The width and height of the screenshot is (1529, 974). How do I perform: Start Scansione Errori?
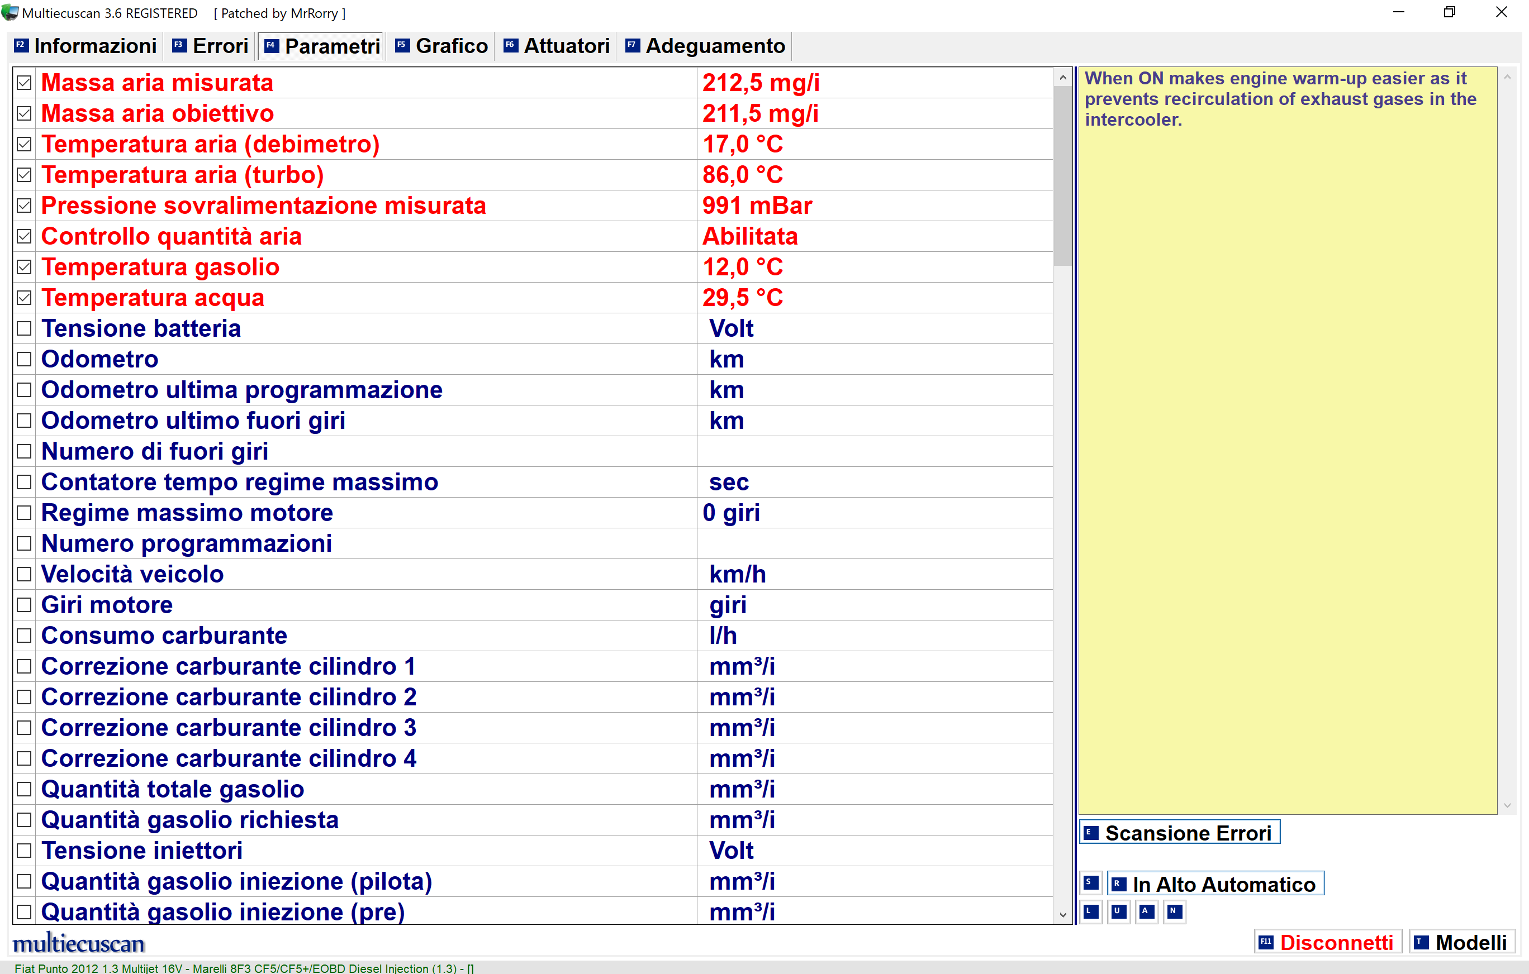tap(1179, 833)
